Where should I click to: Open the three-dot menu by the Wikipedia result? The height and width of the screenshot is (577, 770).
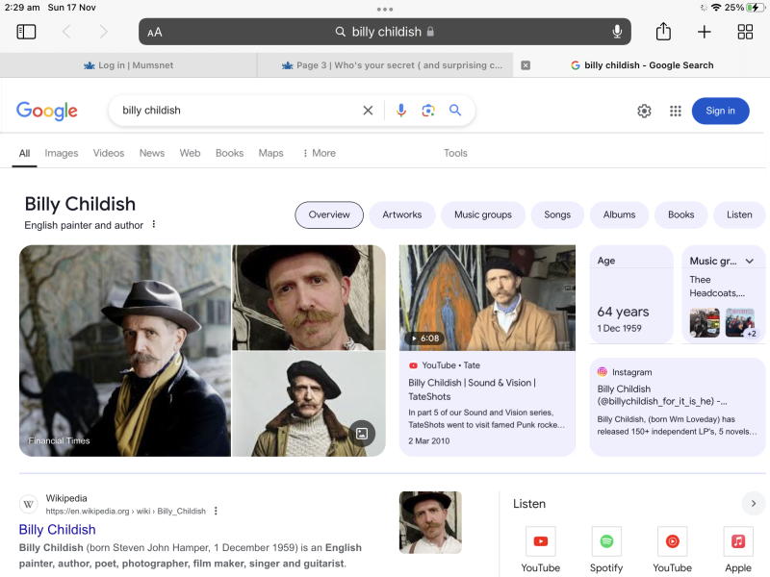216,511
